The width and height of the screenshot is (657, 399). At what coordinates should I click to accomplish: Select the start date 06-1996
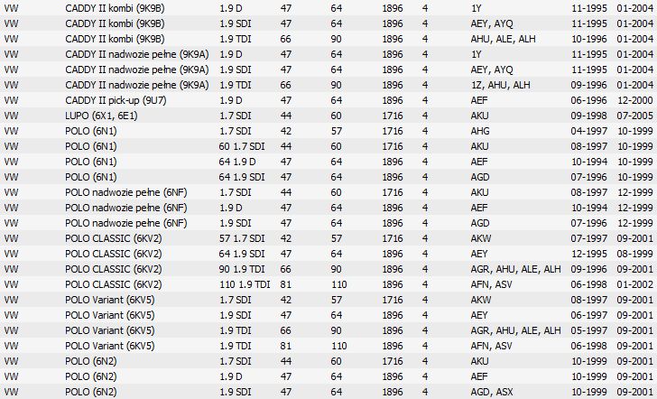[588, 100]
